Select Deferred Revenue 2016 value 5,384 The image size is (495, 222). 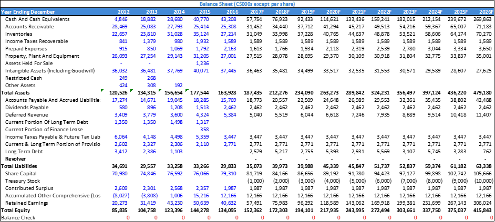point(230,114)
